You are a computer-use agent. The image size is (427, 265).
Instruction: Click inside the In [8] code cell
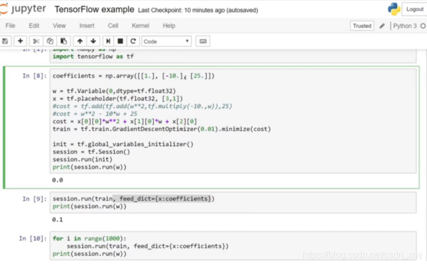(233, 121)
